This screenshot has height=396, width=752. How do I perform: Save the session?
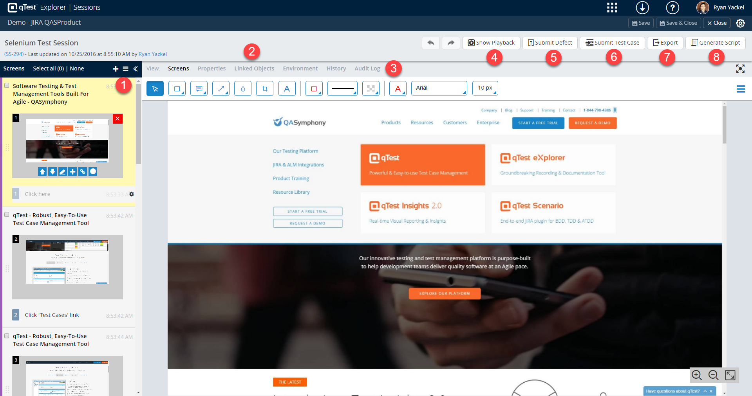coord(641,23)
